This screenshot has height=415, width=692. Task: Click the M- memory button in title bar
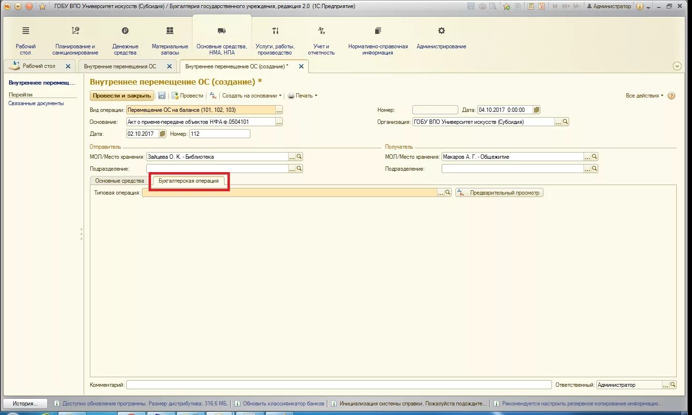577,6
